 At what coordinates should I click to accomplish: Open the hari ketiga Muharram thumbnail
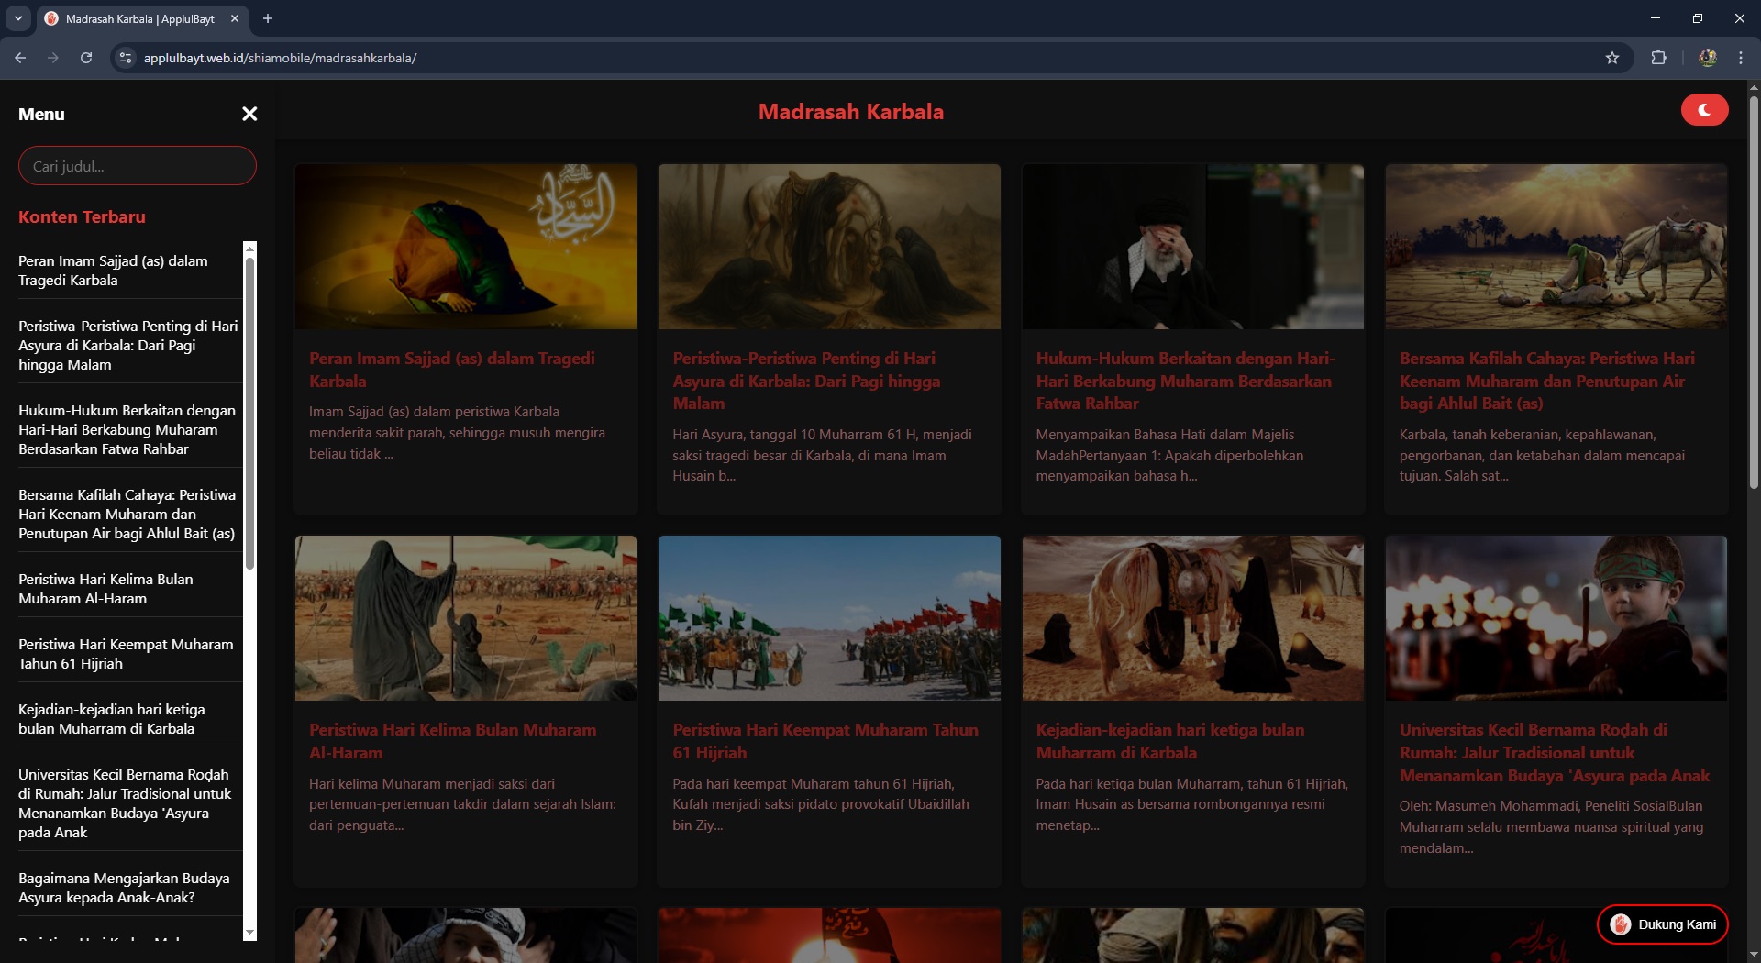pos(1193,618)
